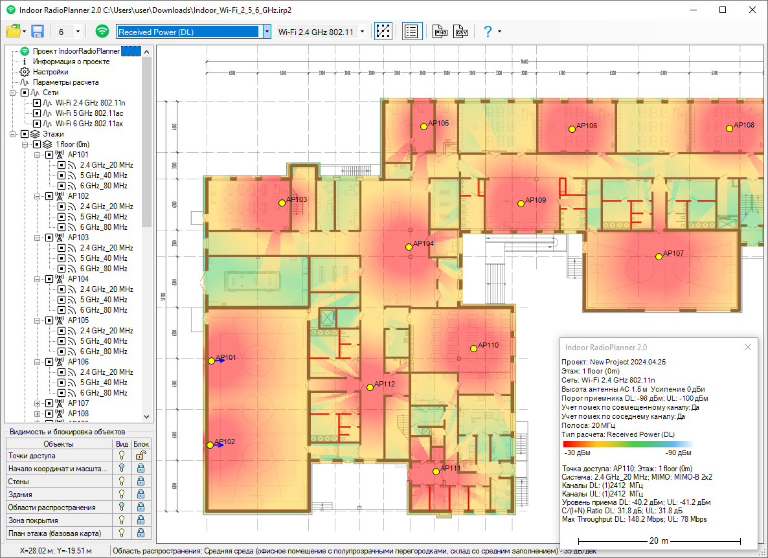Expand the AP107 tree node
Viewport: 768px width, 558px height.
pyautogui.click(x=38, y=403)
